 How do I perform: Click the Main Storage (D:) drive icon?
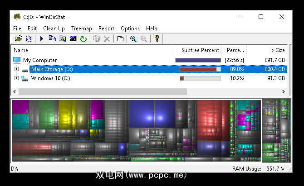pyautogui.click(x=25, y=71)
